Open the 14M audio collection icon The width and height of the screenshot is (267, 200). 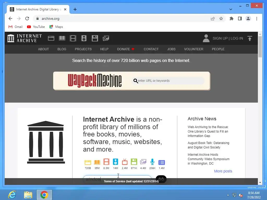pos(116,162)
